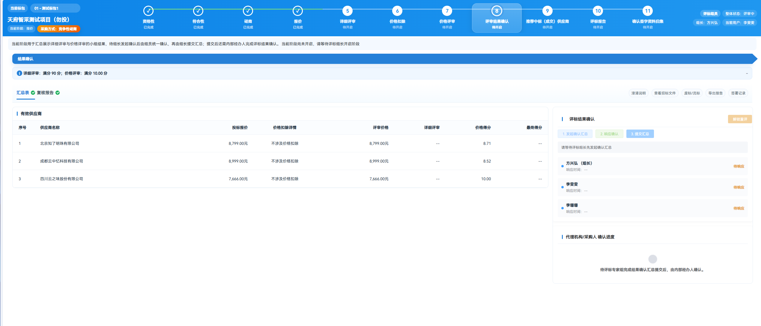Click the info icon beside 详细评审 满分
The width and height of the screenshot is (761, 326).
19,73
